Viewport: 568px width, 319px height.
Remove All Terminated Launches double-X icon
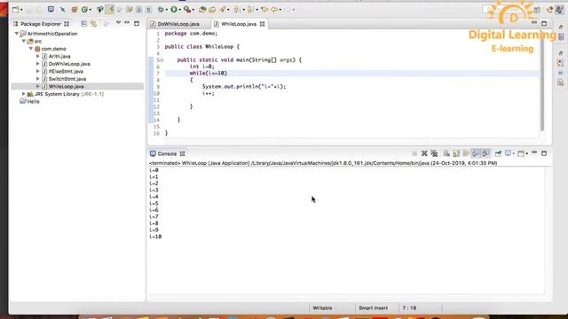(434, 153)
